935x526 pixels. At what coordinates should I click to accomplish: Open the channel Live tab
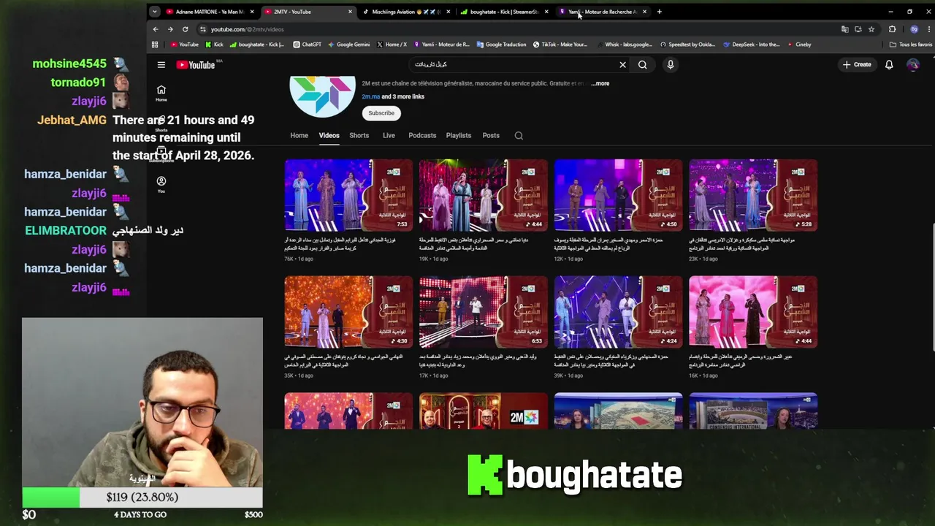coord(389,135)
